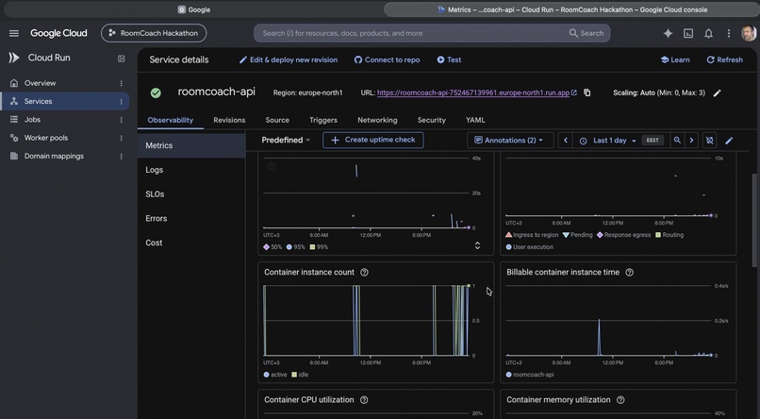
Task: Toggle the 50% latency legend series
Action: [273, 247]
